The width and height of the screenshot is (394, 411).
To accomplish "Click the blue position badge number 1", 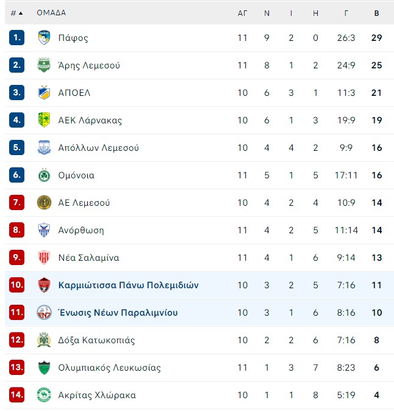I will (x=16, y=38).
